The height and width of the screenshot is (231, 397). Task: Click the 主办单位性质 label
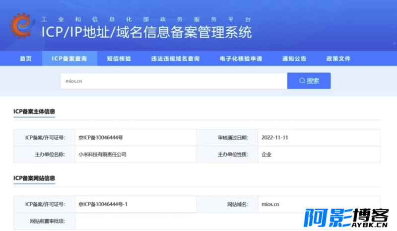click(233, 154)
